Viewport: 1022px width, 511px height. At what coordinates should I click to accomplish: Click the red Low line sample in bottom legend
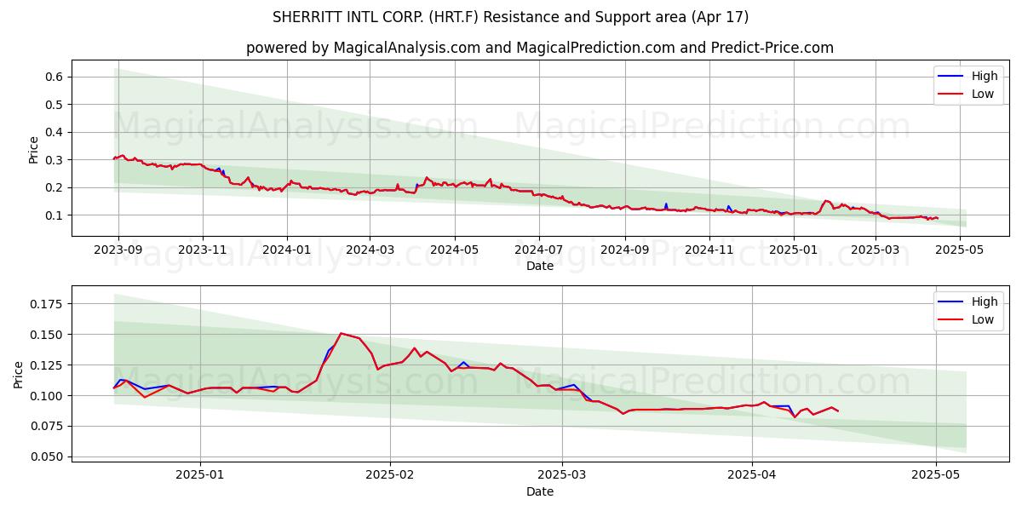[x=952, y=320]
